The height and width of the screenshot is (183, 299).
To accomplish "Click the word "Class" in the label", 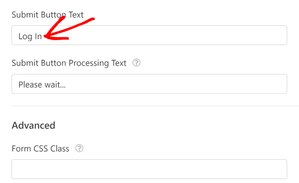I will (x=60, y=149).
